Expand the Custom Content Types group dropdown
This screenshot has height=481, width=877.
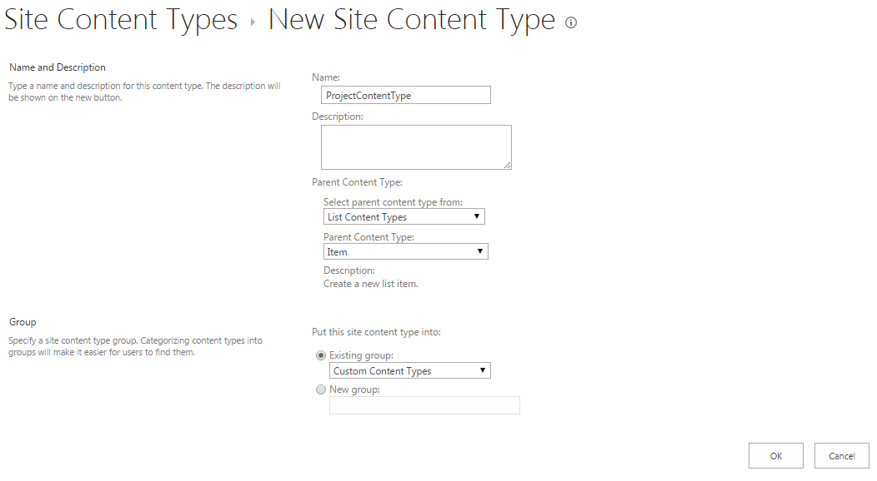click(410, 370)
